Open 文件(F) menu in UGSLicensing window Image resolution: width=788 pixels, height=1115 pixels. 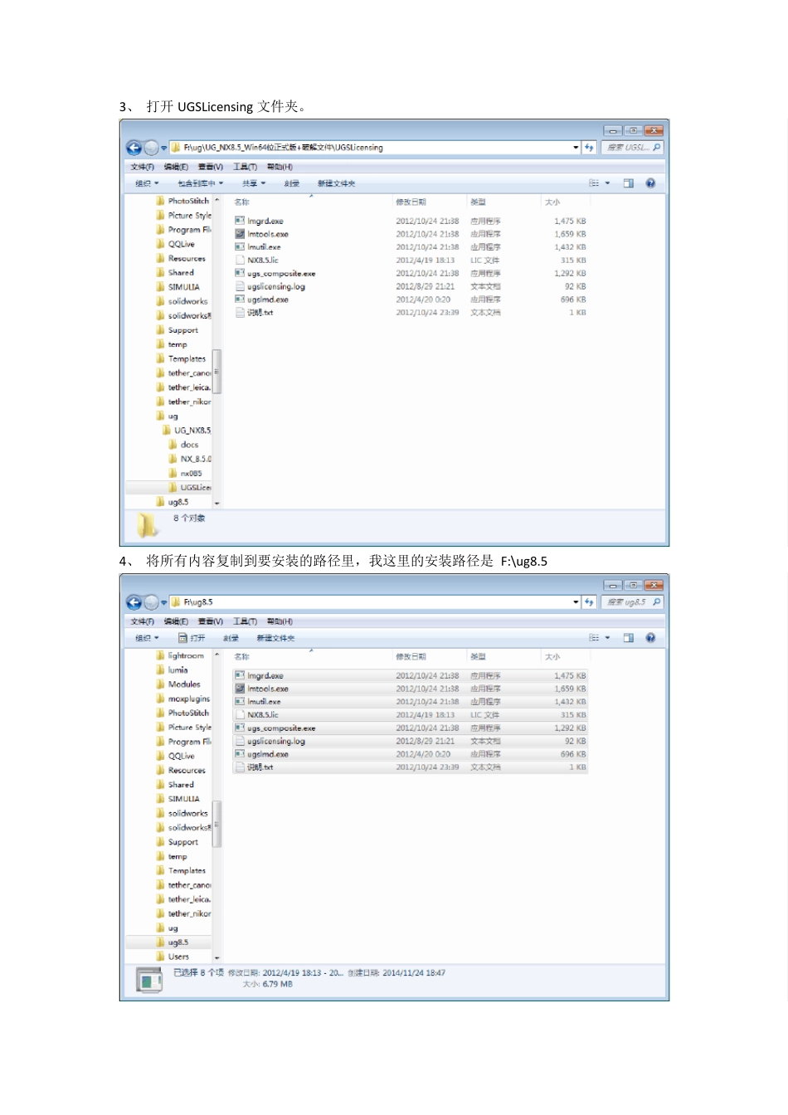(142, 168)
